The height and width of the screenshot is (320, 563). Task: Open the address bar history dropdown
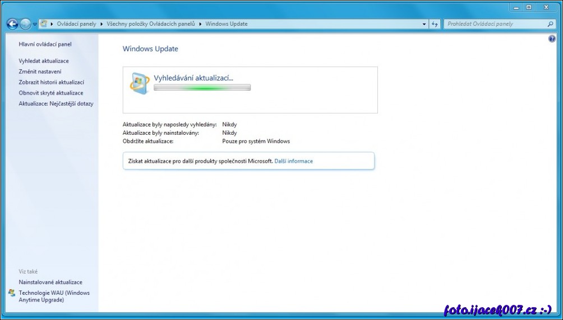(424, 24)
